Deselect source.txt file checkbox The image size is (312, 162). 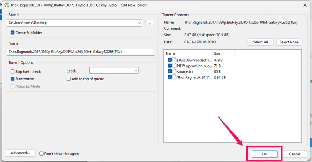tap(170, 71)
